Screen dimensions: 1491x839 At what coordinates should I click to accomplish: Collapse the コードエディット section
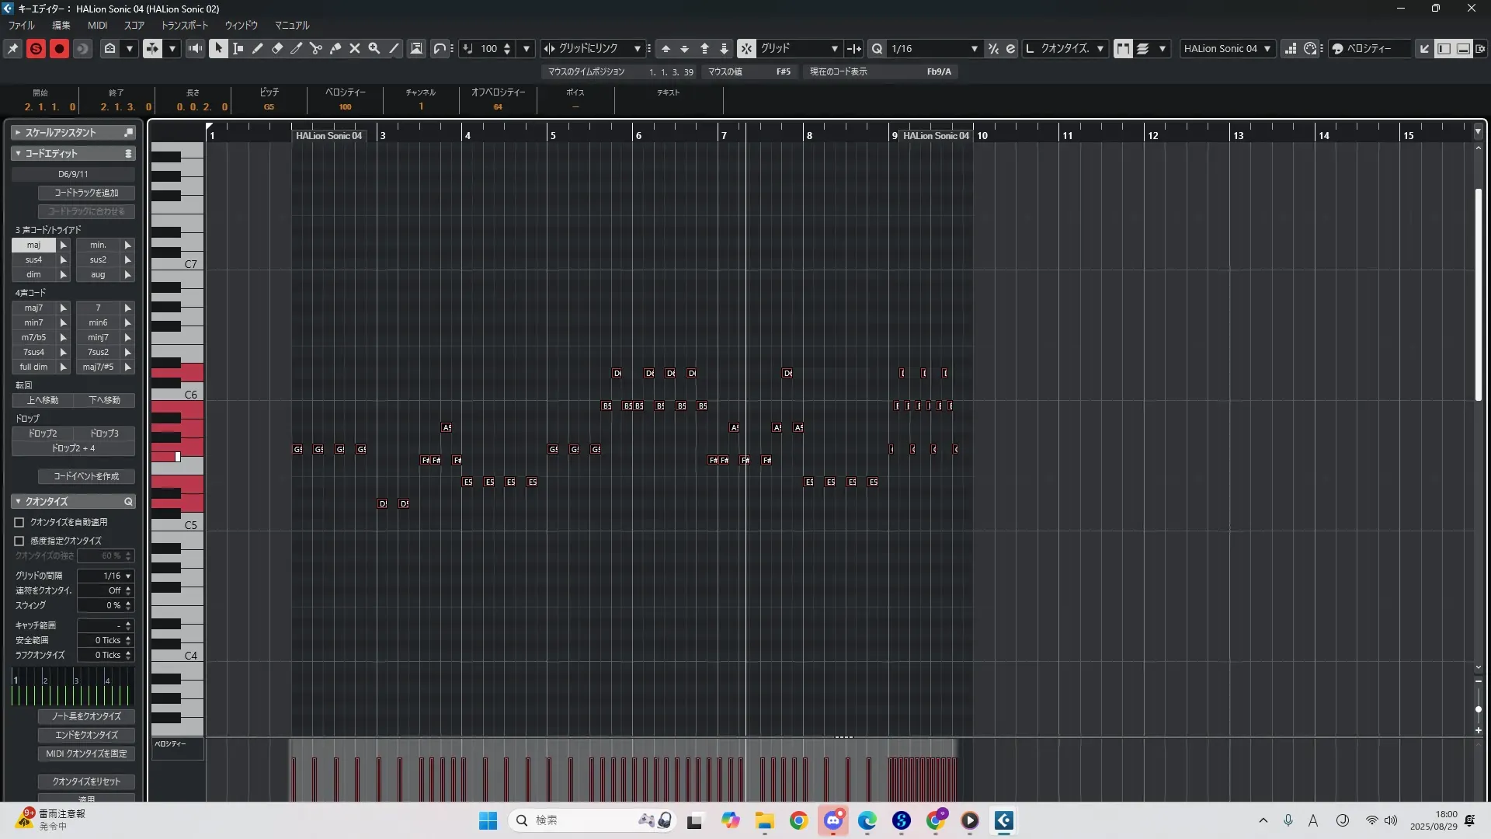[18, 153]
